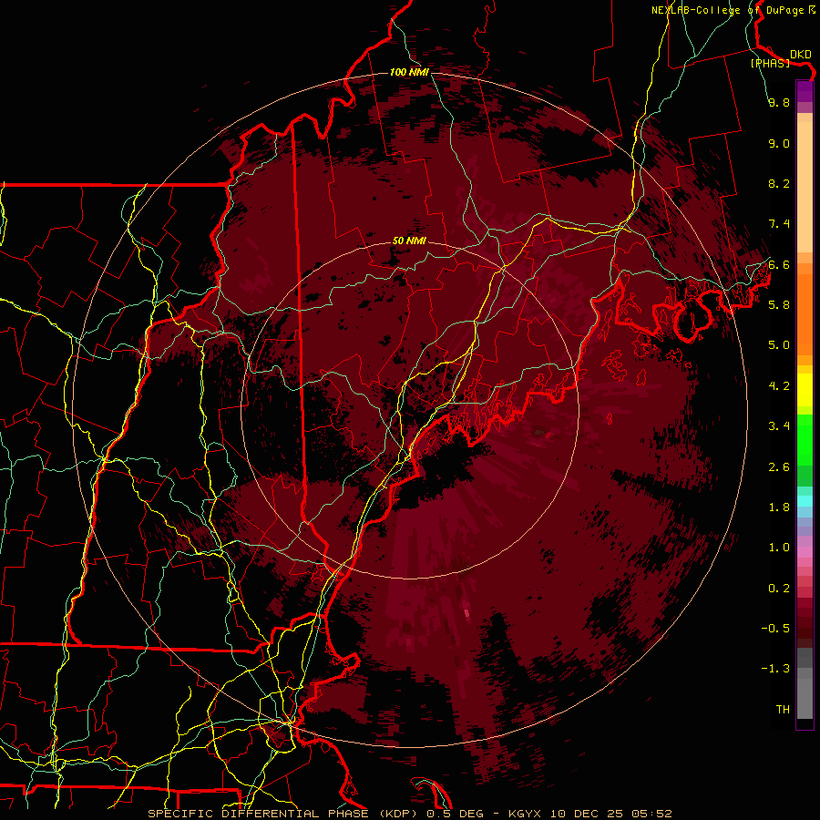Click the 3.4 scale value

tap(779, 426)
